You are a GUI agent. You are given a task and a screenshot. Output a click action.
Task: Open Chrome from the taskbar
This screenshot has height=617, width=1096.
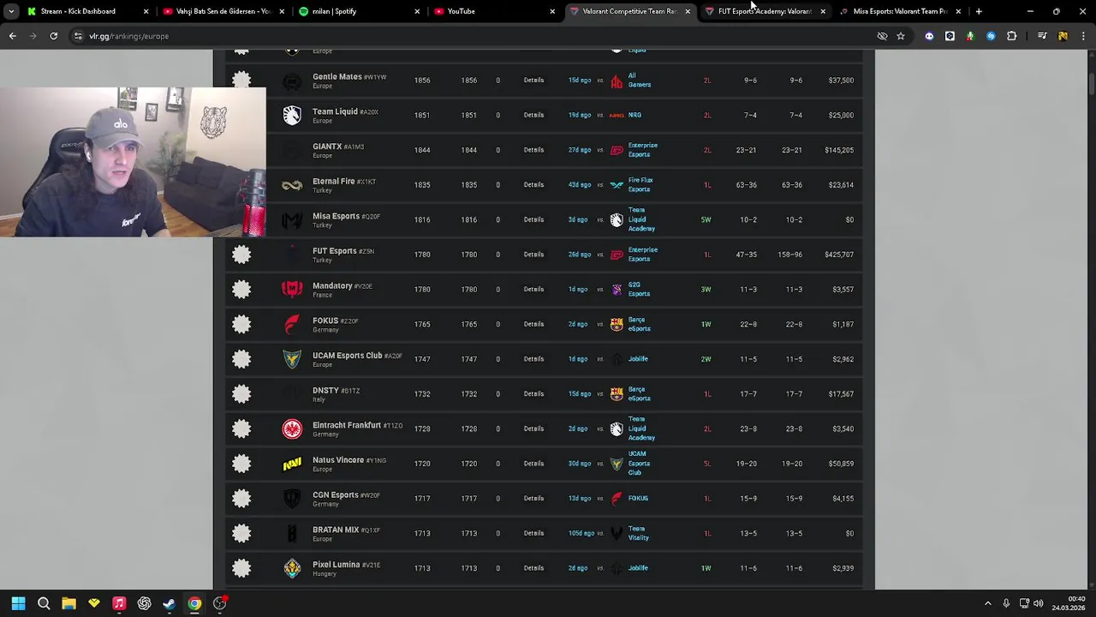pyautogui.click(x=194, y=603)
